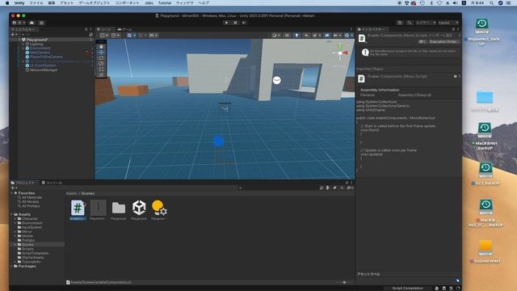Open the pivot mode dropdown
The image size is (517, 291).
(104, 35)
